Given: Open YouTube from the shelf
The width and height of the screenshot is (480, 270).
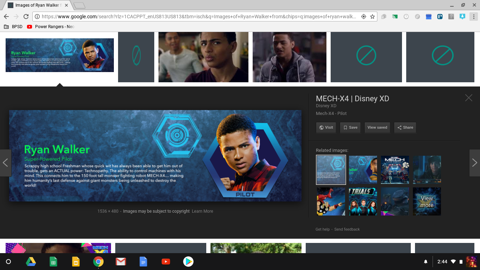Looking at the screenshot, I should coord(166,262).
